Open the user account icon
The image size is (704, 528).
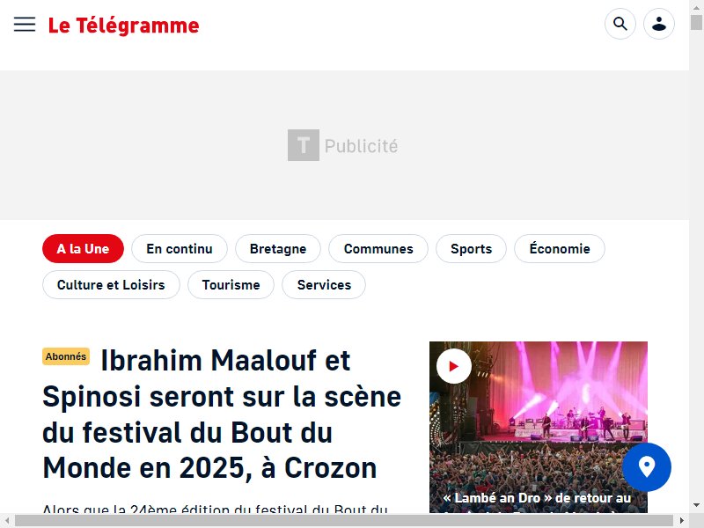coord(658,24)
